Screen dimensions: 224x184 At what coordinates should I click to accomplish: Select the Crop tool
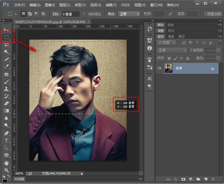tap(6, 59)
